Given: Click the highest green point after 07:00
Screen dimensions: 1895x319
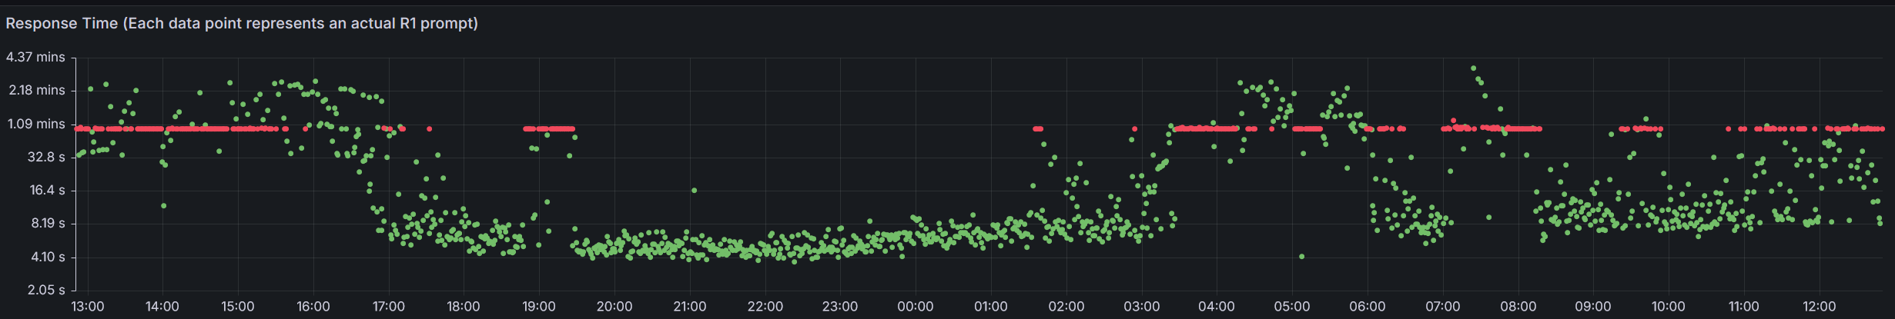Looking at the screenshot, I should (1474, 68).
